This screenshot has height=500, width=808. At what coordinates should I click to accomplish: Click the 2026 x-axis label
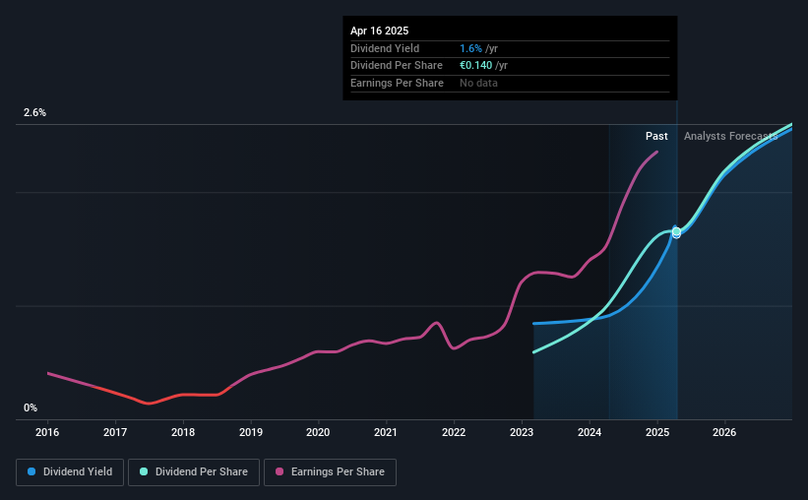point(724,432)
